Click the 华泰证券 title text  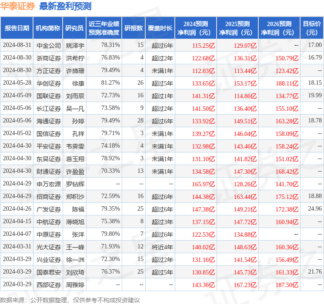tap(17, 6)
